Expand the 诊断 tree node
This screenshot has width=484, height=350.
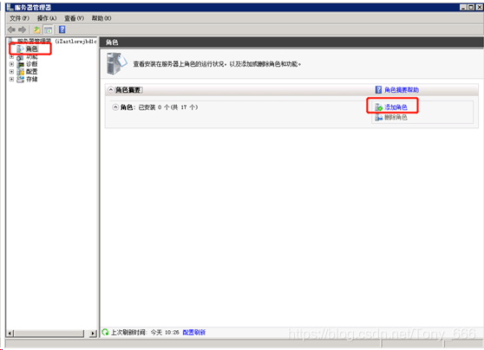(x=11, y=64)
